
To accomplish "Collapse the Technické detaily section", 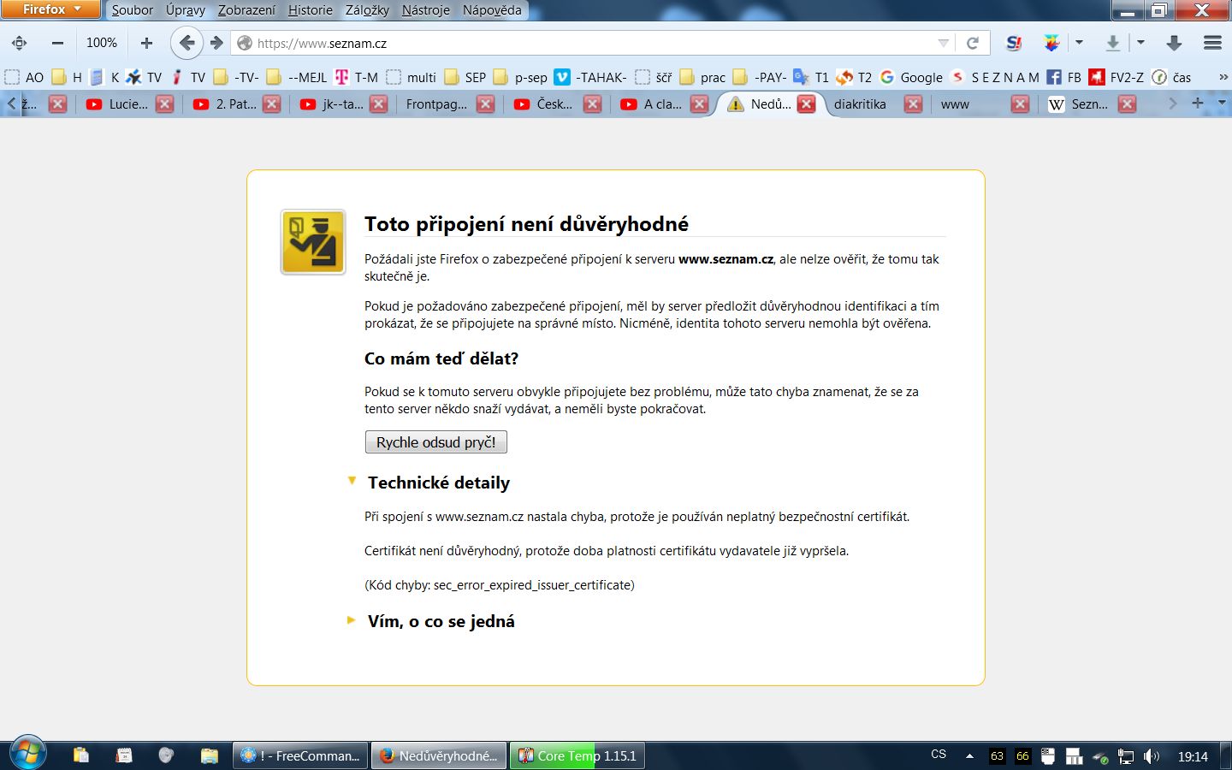I will pos(352,482).
